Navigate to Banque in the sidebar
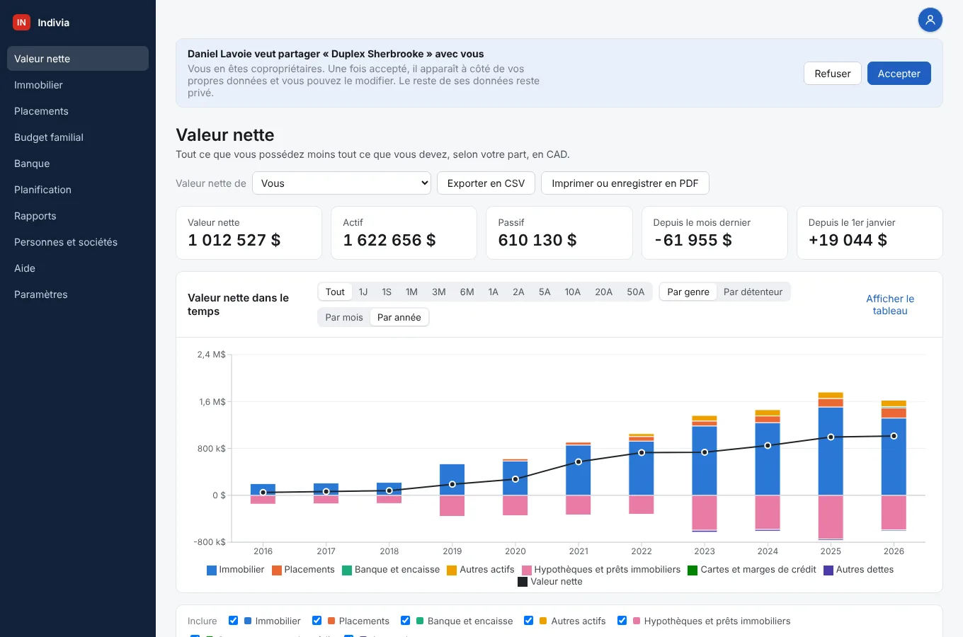 coord(78,163)
